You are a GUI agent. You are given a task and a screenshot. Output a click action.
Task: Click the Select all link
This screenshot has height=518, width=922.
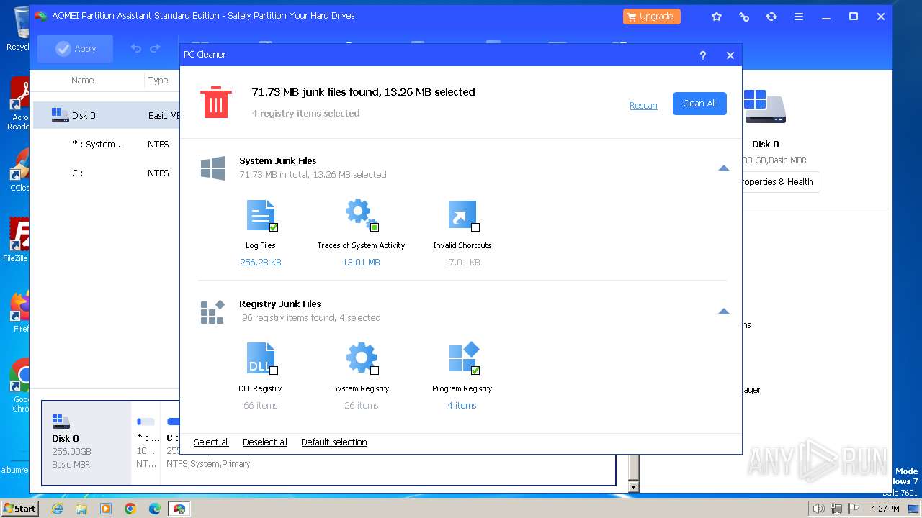coord(211,442)
